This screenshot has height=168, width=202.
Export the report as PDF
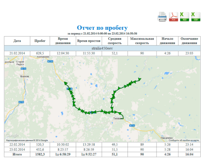click(x=173, y=17)
